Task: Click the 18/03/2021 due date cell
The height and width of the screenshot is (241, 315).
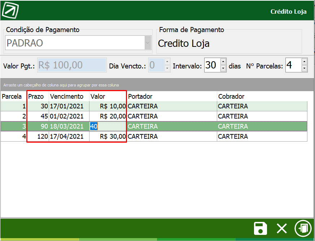Action: [69, 126]
